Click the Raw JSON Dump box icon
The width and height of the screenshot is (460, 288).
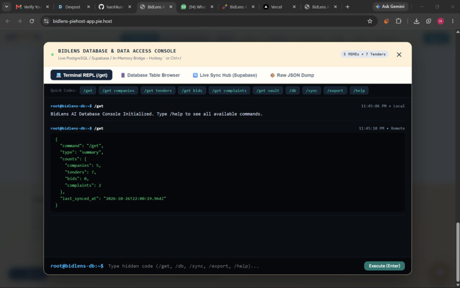tap(272, 75)
